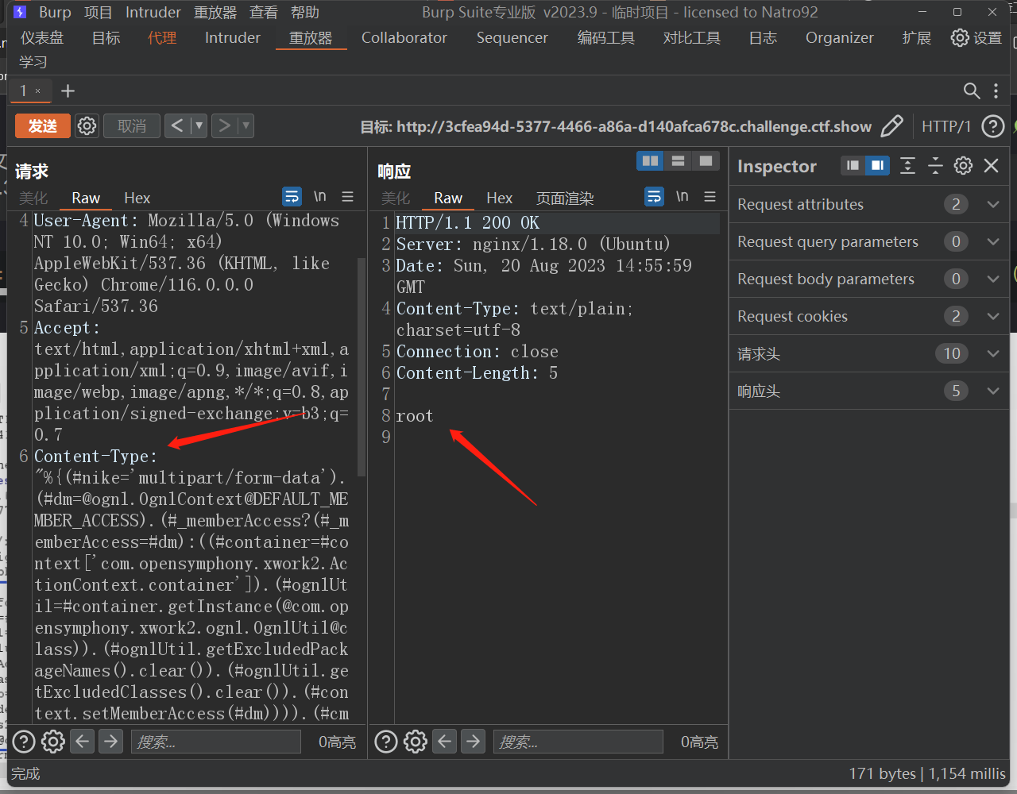The height and width of the screenshot is (794, 1017).
Task: Open the 设置 settings gear
Action: click(x=976, y=38)
